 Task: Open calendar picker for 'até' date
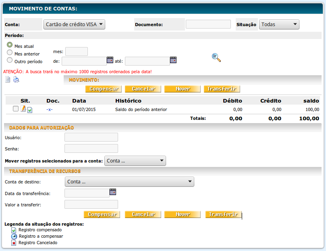pos(173,60)
